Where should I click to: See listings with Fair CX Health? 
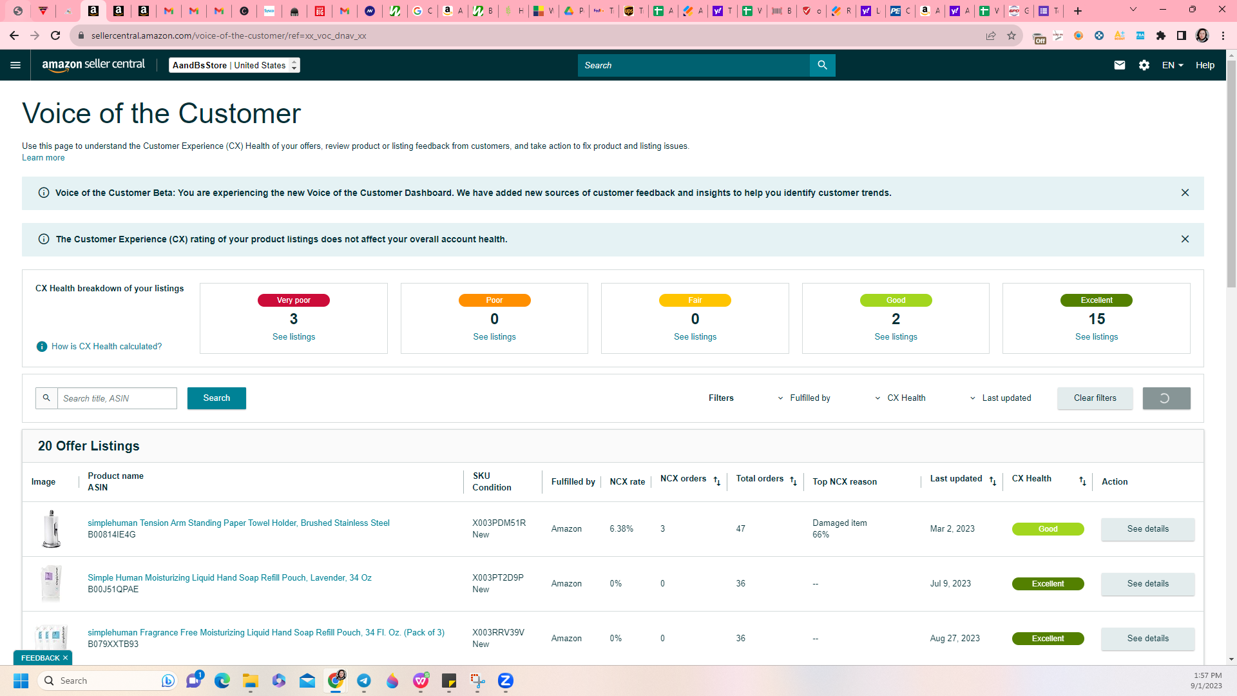(695, 337)
